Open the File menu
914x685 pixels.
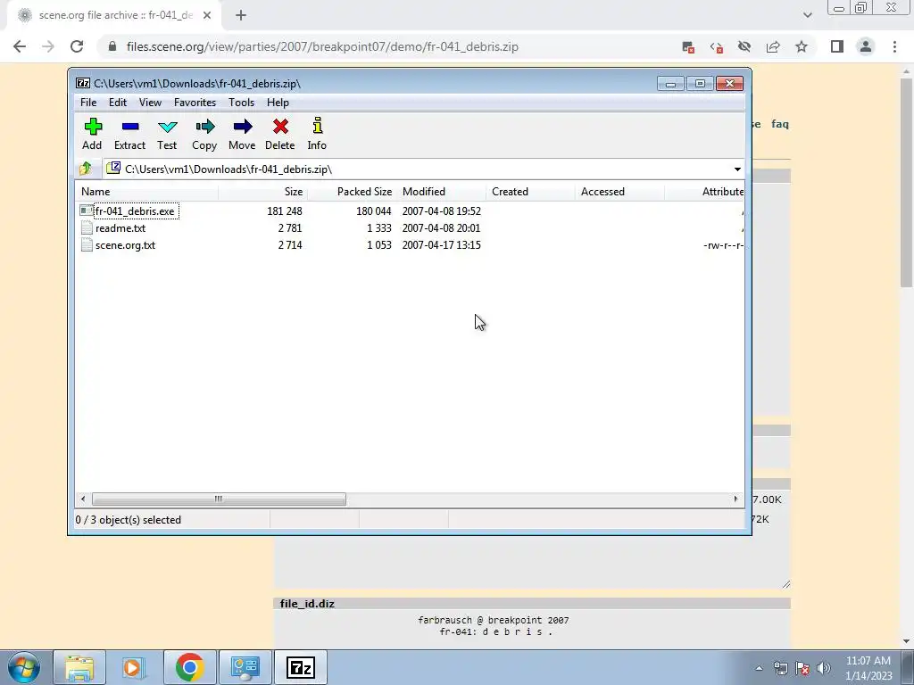[88, 103]
